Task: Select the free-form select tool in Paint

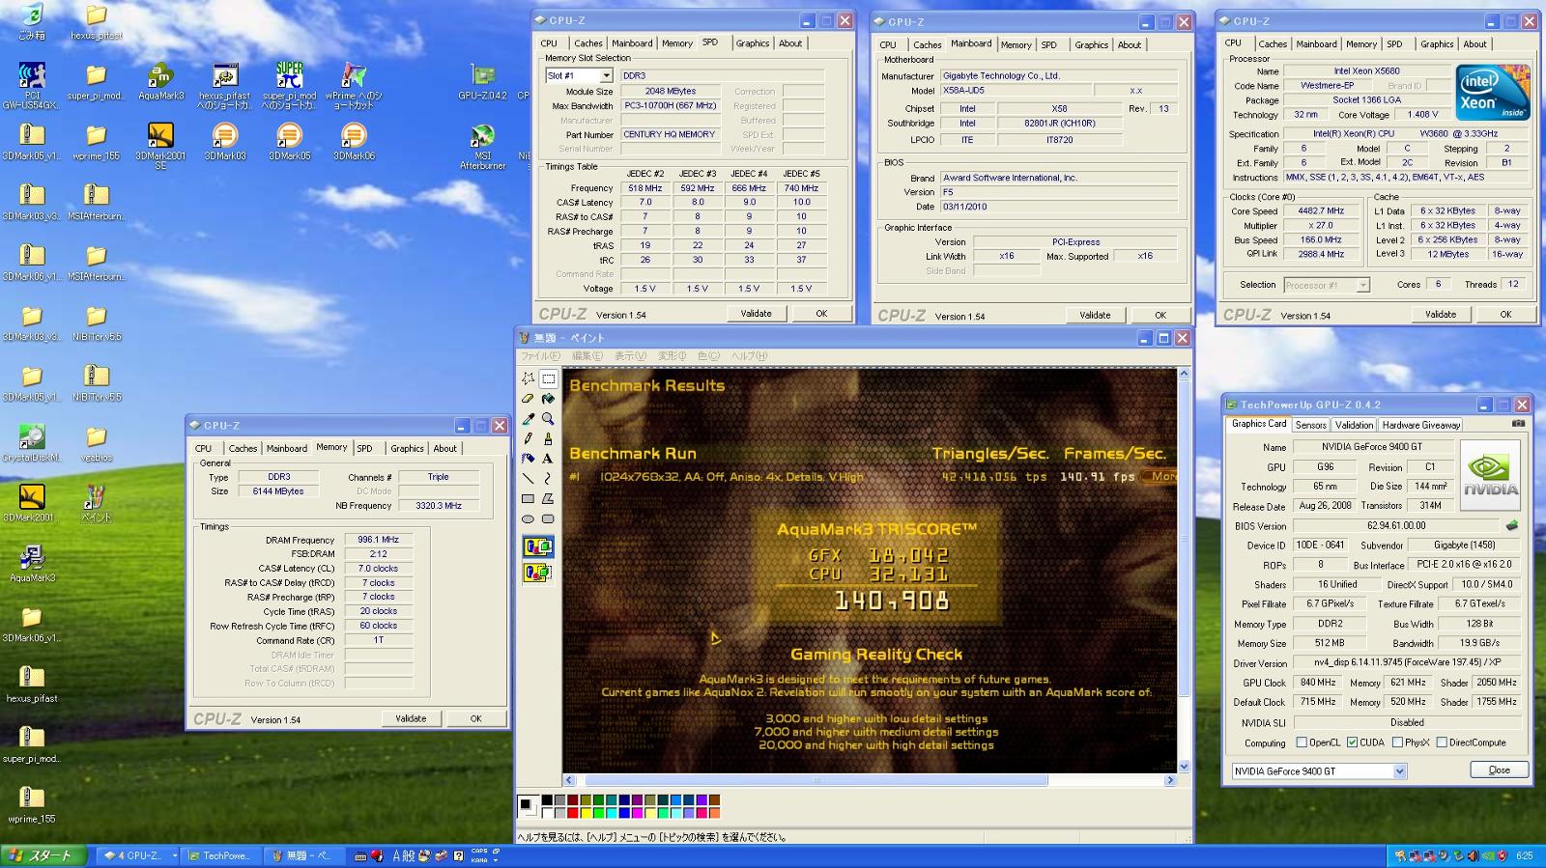Action: click(x=529, y=378)
